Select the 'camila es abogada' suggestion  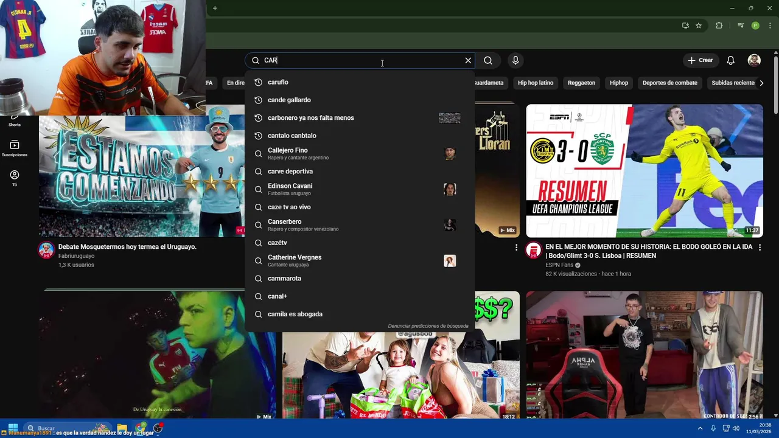click(x=360, y=314)
